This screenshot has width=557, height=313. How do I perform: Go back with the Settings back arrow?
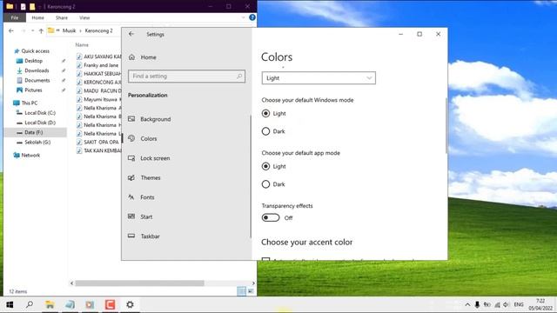click(131, 34)
